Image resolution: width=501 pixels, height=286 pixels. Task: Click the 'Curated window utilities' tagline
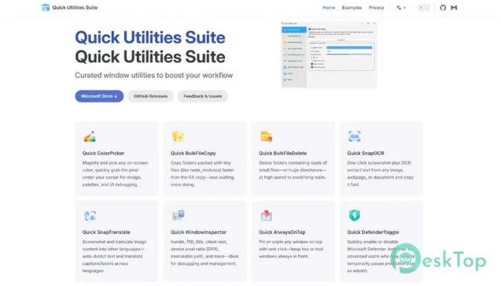[154, 75]
